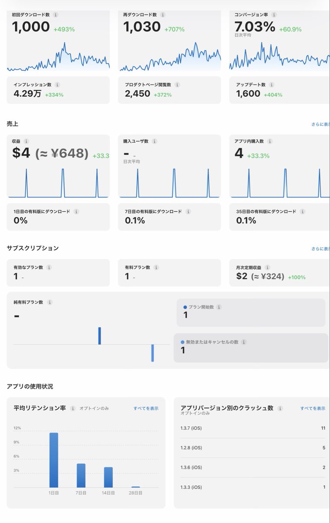Screen dimensions: 330x523
Task: Show info for アップデート数
Action: (x=272, y=85)
